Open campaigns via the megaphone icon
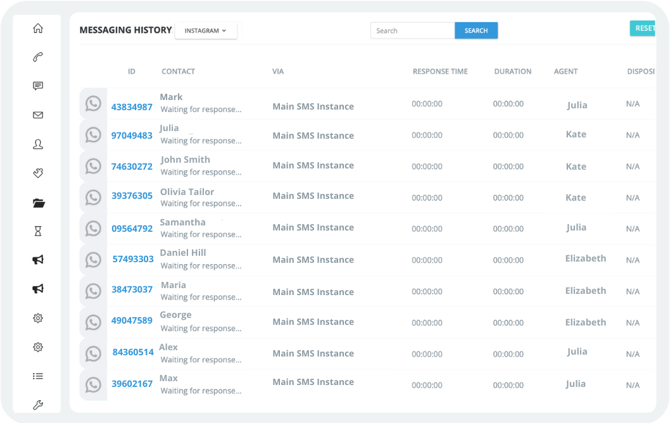 [x=37, y=260]
